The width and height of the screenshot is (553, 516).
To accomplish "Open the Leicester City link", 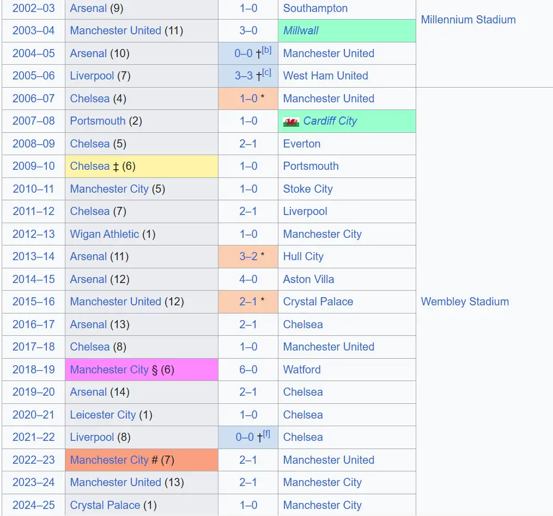I will (x=102, y=415).
